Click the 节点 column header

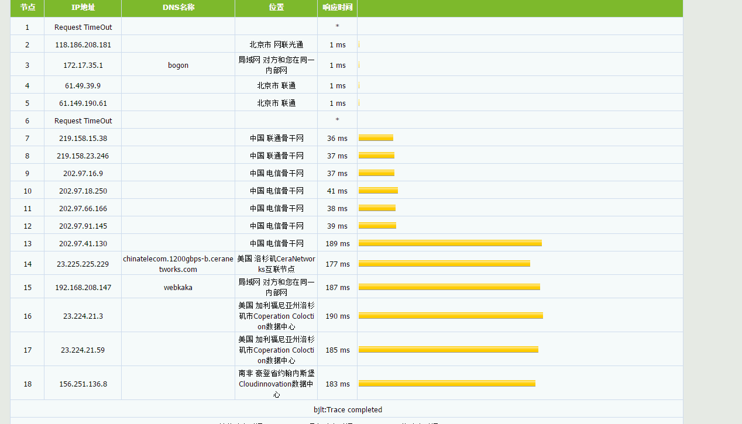click(27, 8)
